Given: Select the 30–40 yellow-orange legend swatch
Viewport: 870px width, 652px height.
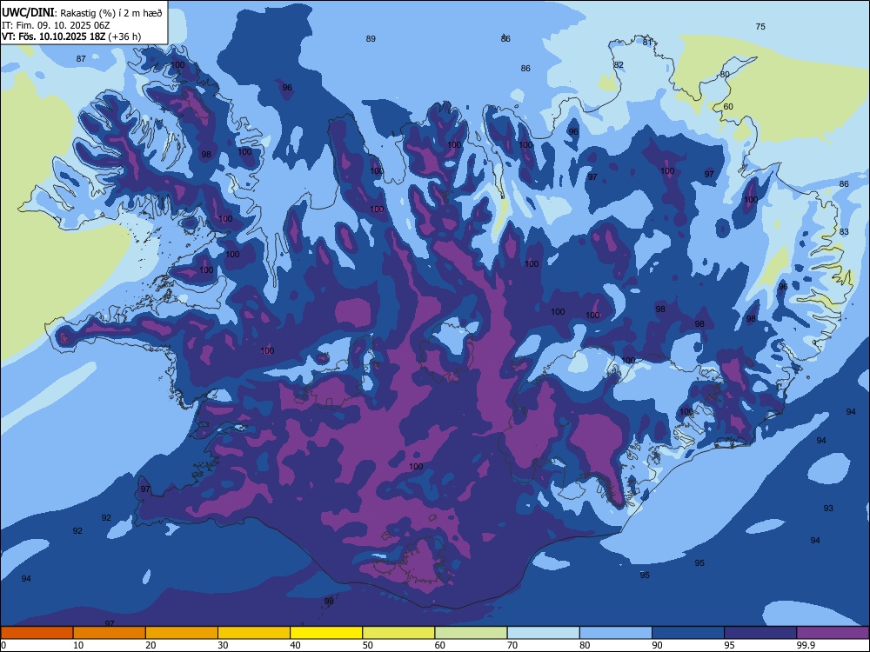Looking at the screenshot, I should pos(254,633).
